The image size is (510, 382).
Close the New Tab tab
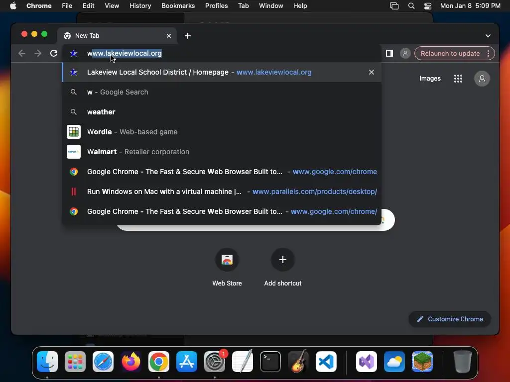[168, 36]
